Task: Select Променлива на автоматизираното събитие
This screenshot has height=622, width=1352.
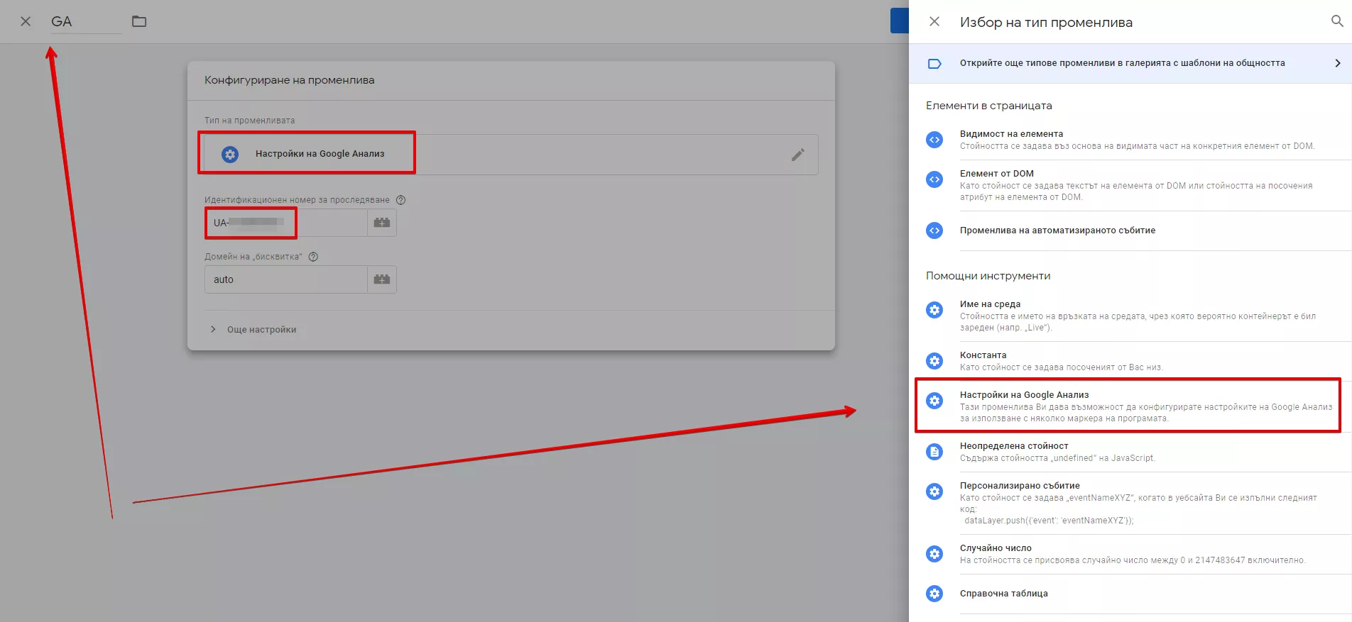Action: click(x=1130, y=231)
